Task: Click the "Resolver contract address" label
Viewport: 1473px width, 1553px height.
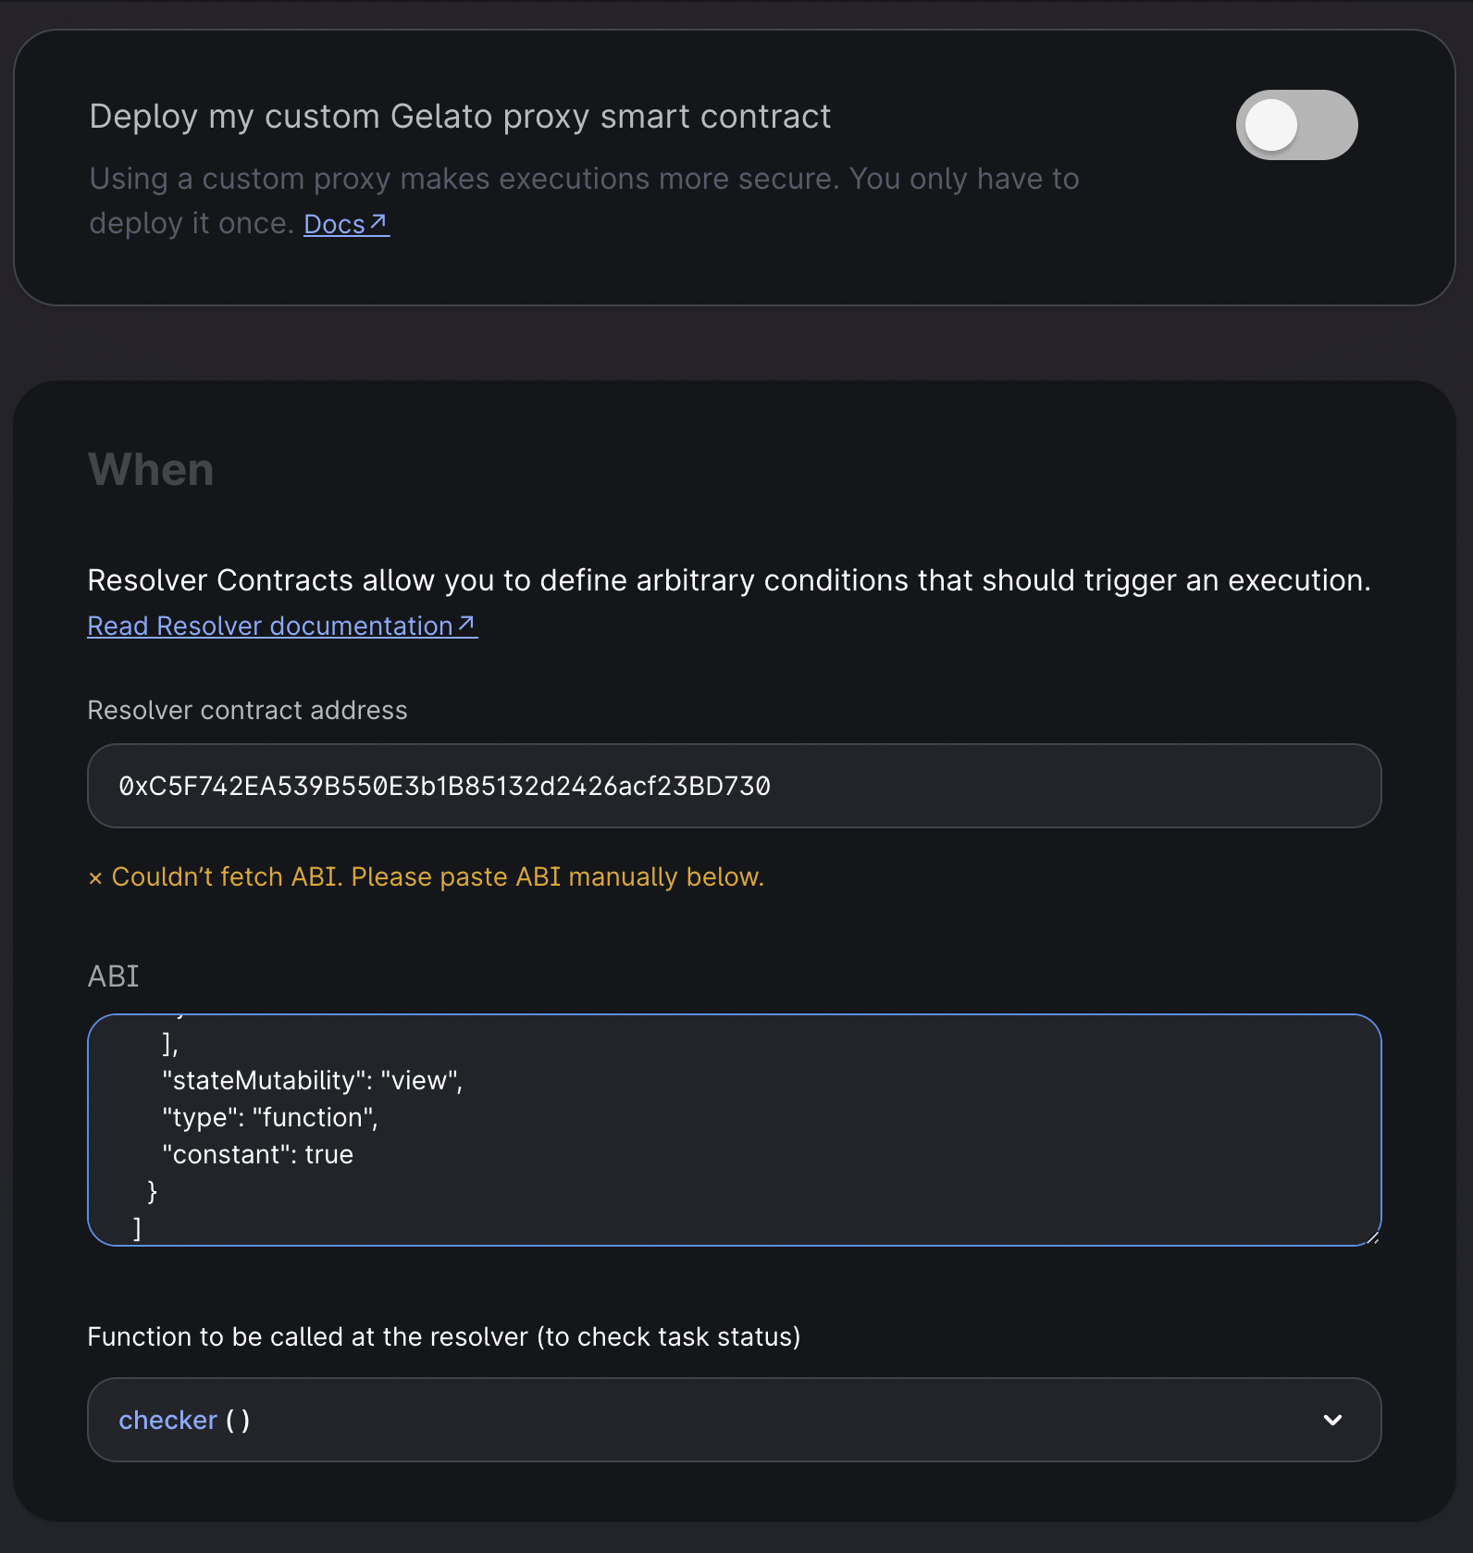Action: tap(247, 710)
